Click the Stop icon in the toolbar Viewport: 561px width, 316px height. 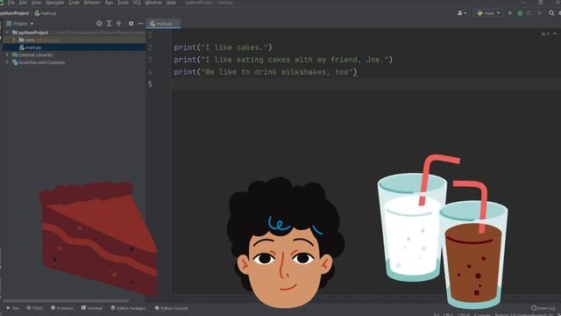[539, 13]
